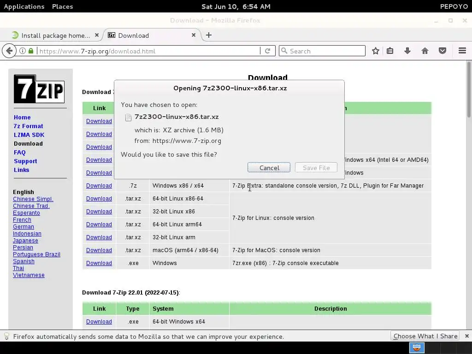Download the macOS arm64 / x86-64 tarball
The width and height of the screenshot is (472, 354).
tap(99, 250)
